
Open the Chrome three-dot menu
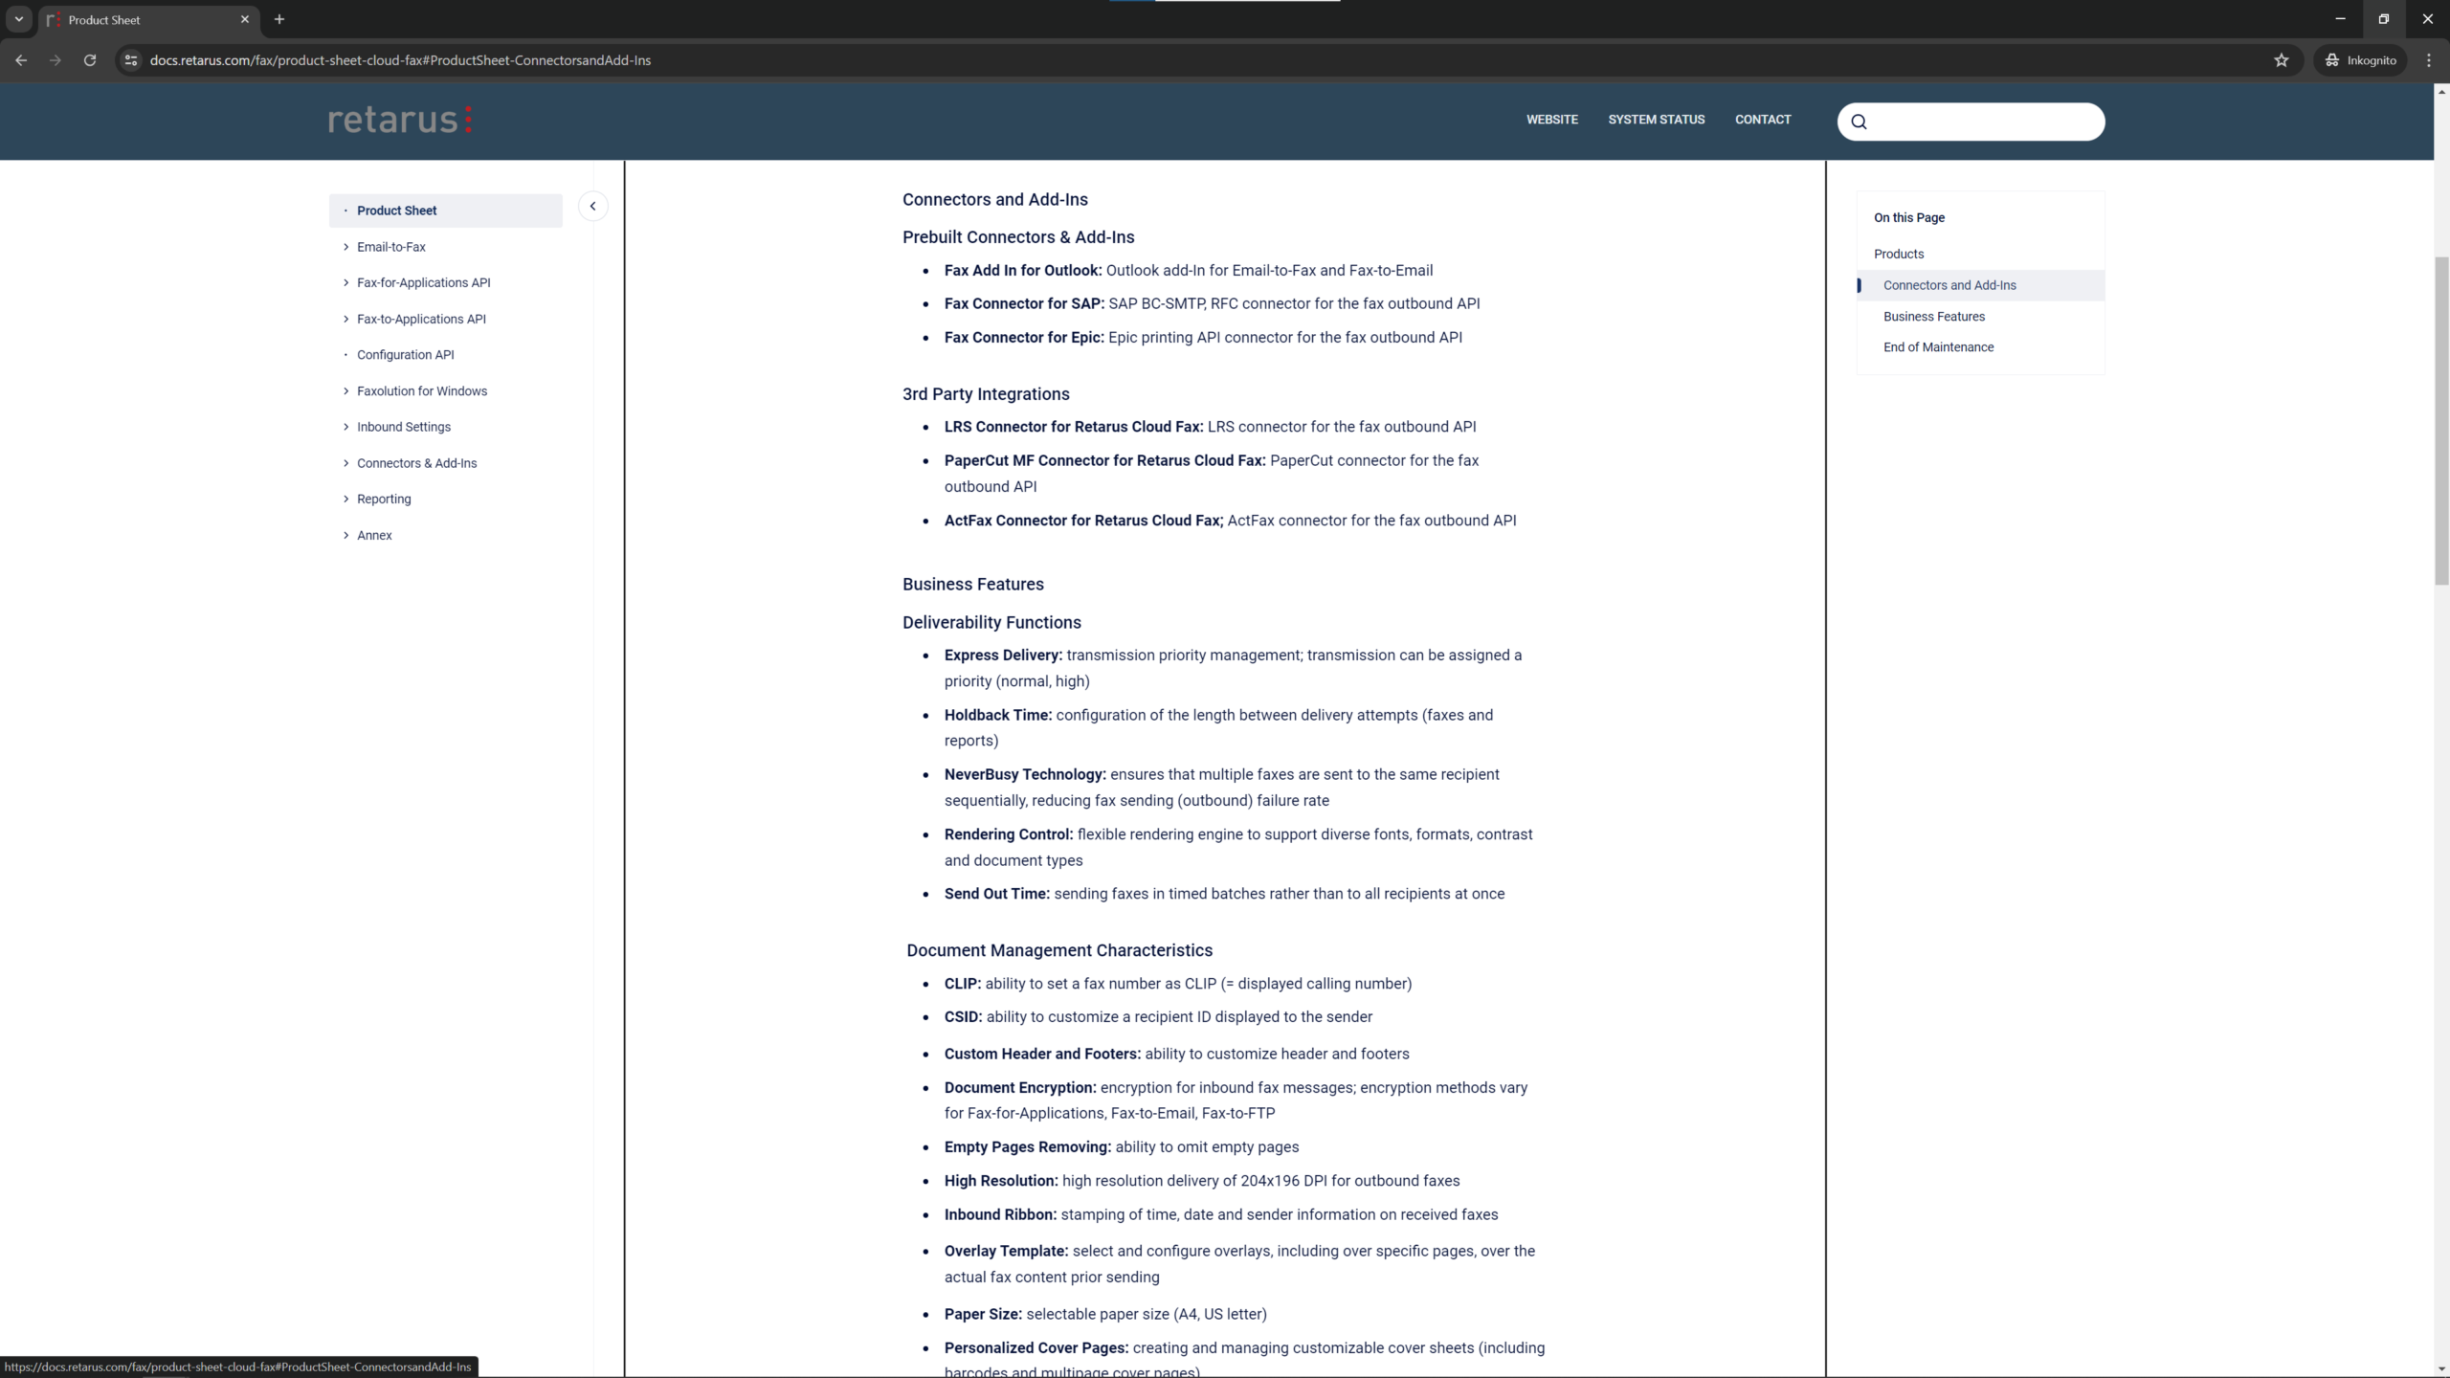coord(2429,60)
